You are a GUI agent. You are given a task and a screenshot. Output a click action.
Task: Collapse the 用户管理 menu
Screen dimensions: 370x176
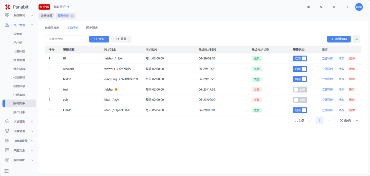tap(32, 25)
